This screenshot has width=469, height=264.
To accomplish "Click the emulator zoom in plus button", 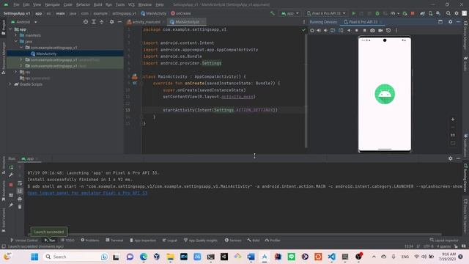I will coord(453,119).
